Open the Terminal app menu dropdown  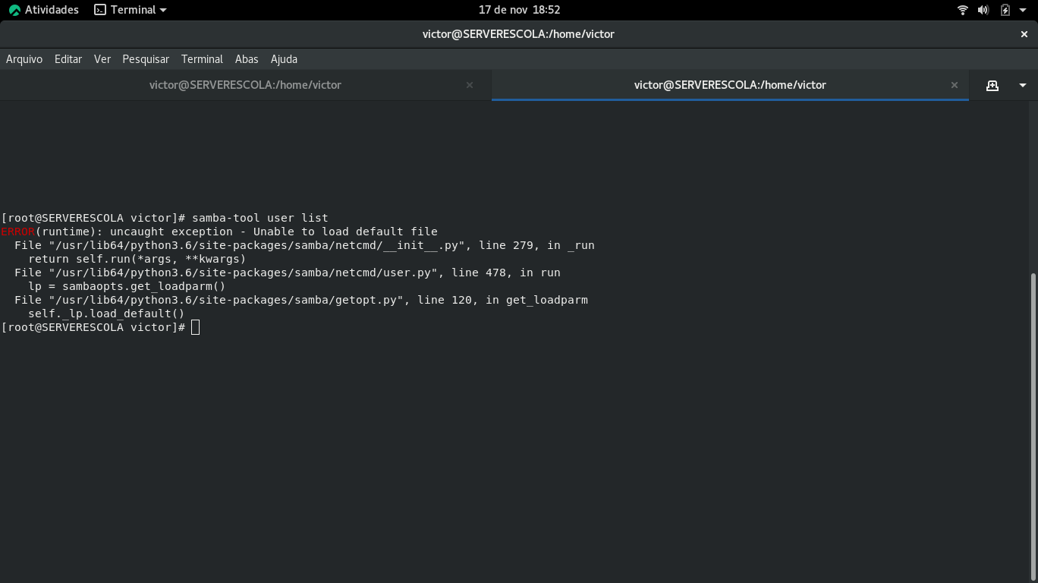coord(130,10)
